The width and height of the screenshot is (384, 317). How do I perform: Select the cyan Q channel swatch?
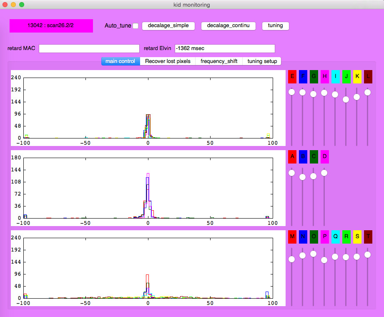(335, 237)
